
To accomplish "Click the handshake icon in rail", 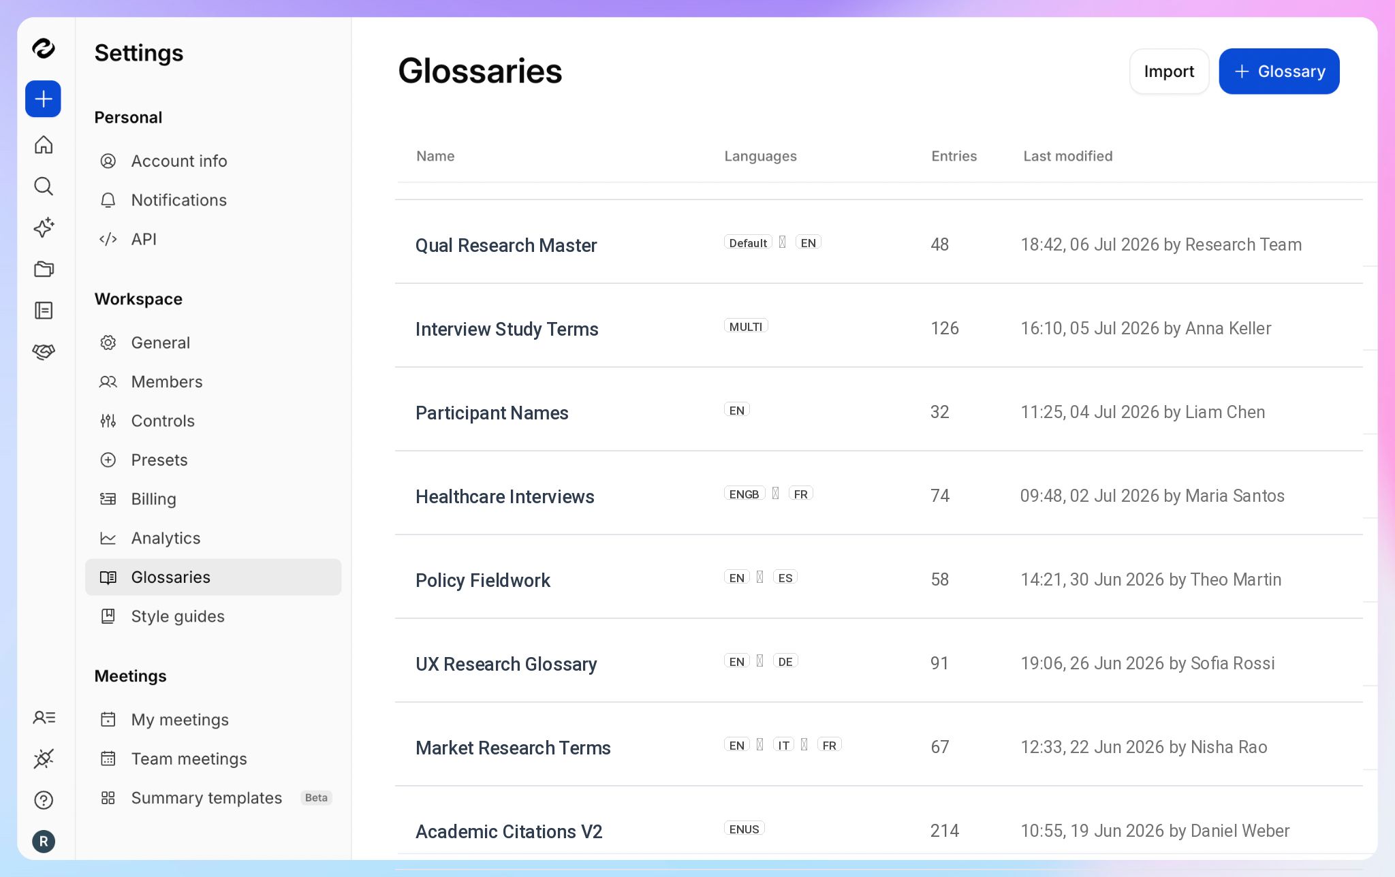I will (44, 351).
